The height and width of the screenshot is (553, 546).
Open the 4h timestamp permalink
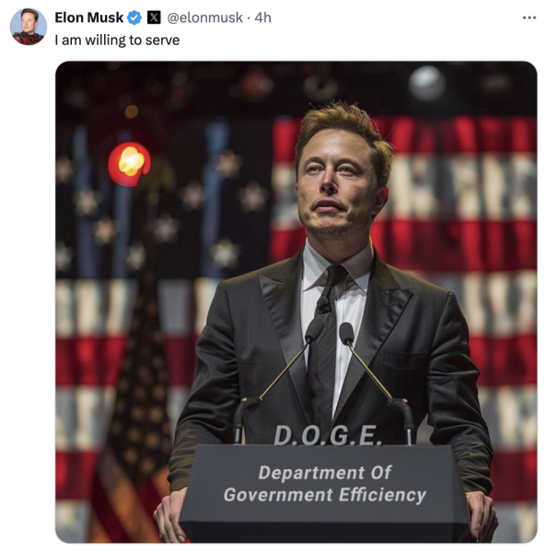click(262, 18)
